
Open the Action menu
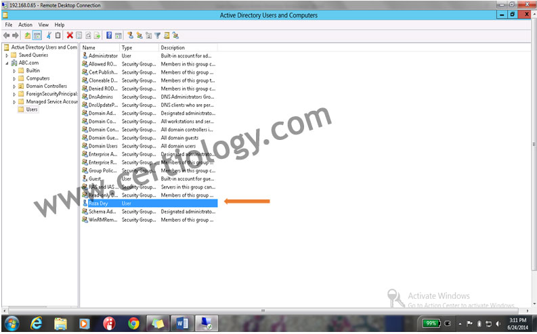pyautogui.click(x=25, y=25)
